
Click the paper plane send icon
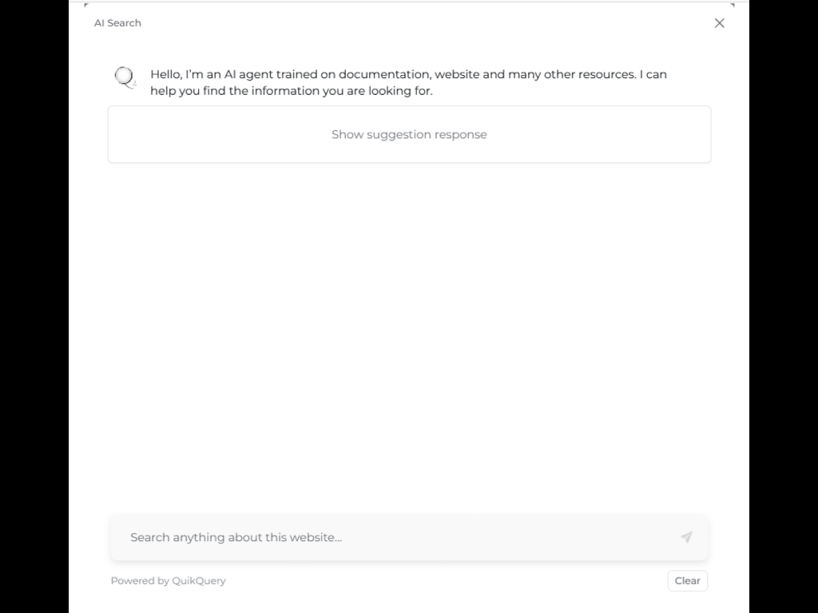coord(686,537)
